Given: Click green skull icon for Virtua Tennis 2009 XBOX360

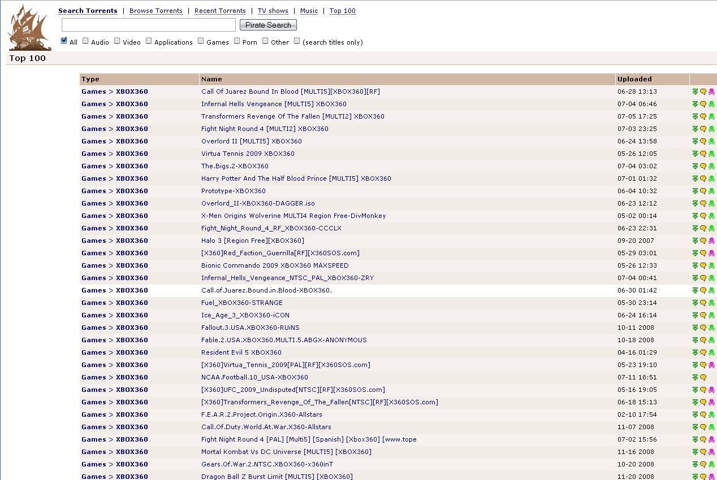Looking at the screenshot, I should [x=711, y=154].
